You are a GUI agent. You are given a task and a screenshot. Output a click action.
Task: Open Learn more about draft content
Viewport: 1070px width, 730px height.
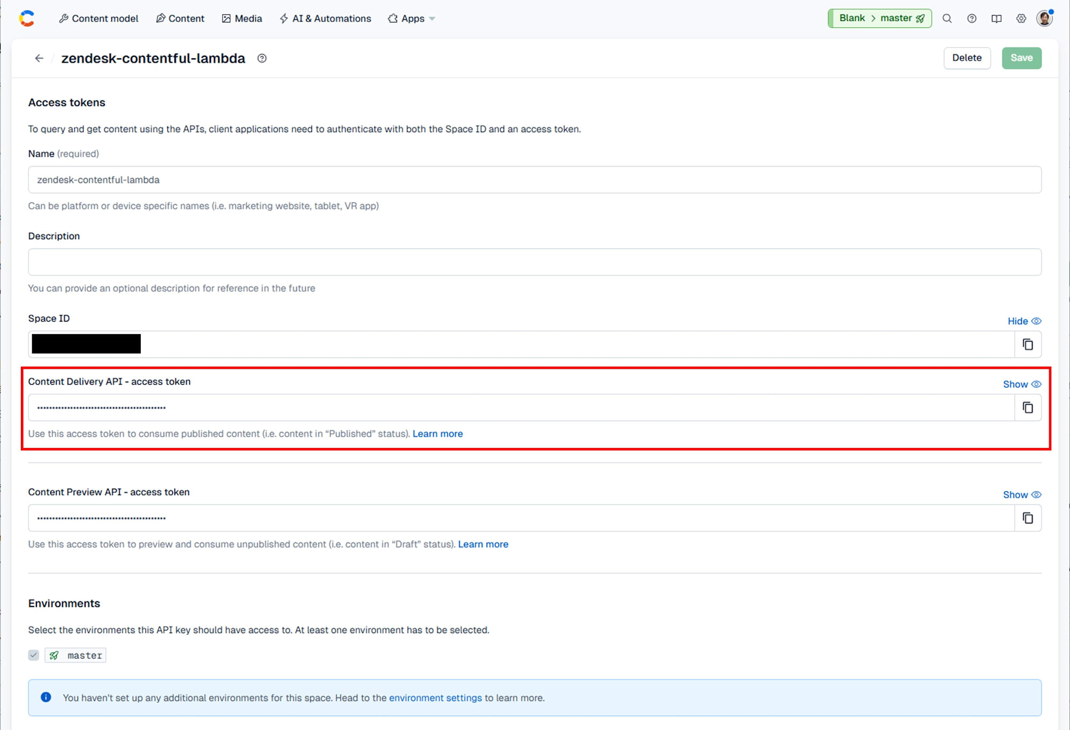(483, 544)
